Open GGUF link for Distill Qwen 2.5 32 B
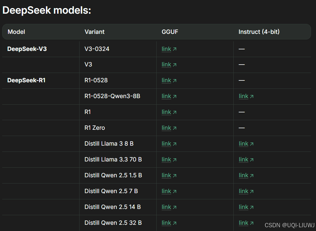The width and height of the screenshot is (316, 231). 169,223
